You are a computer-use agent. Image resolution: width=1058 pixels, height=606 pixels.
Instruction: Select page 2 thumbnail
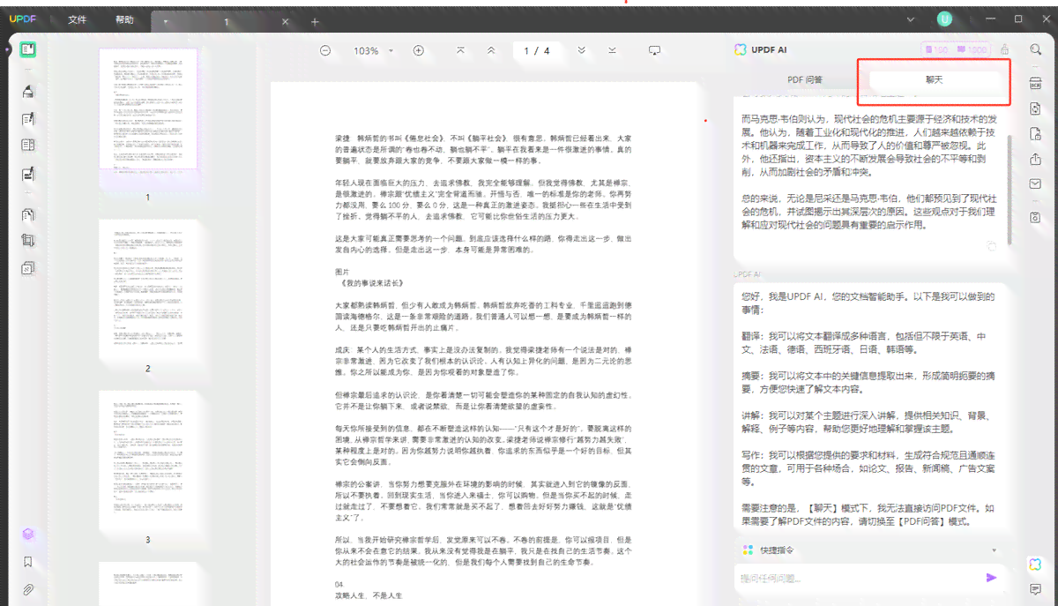(x=148, y=289)
